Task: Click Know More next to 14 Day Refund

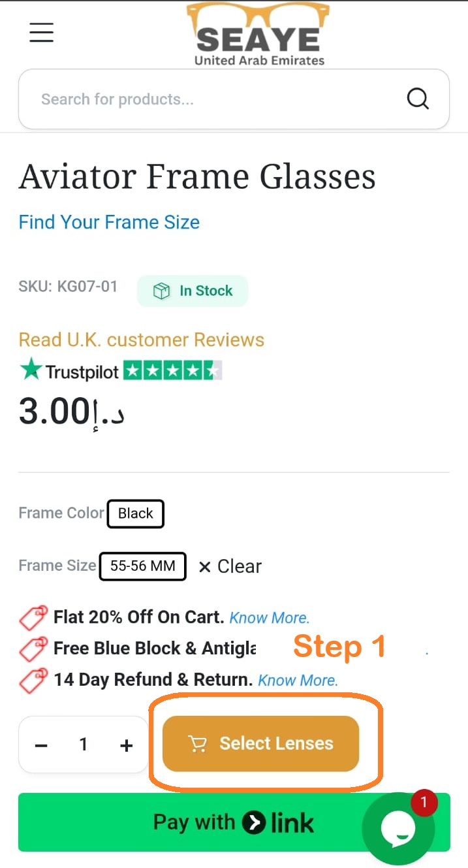Action: (298, 681)
